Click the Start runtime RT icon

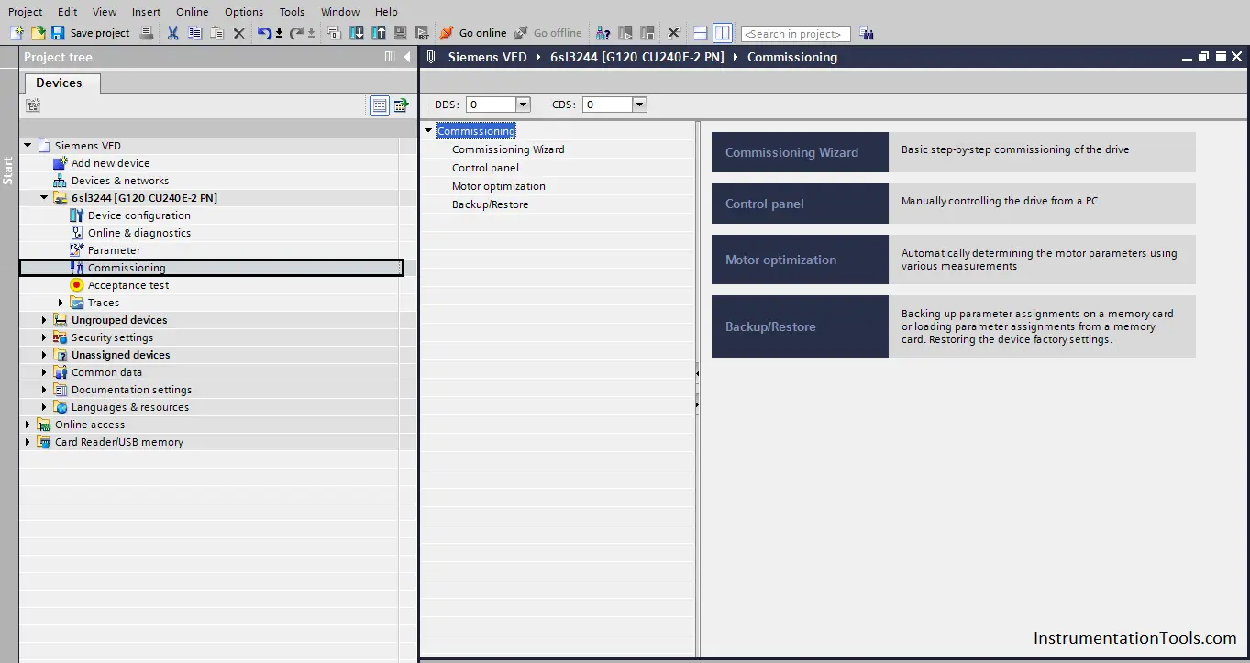click(x=422, y=33)
